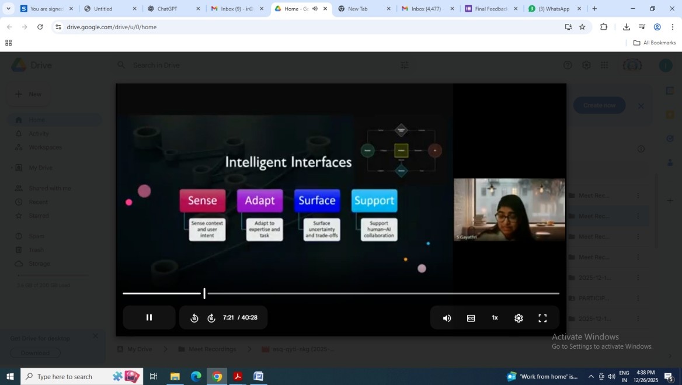Open a new browser tab
The image size is (682, 385).
point(594,9)
